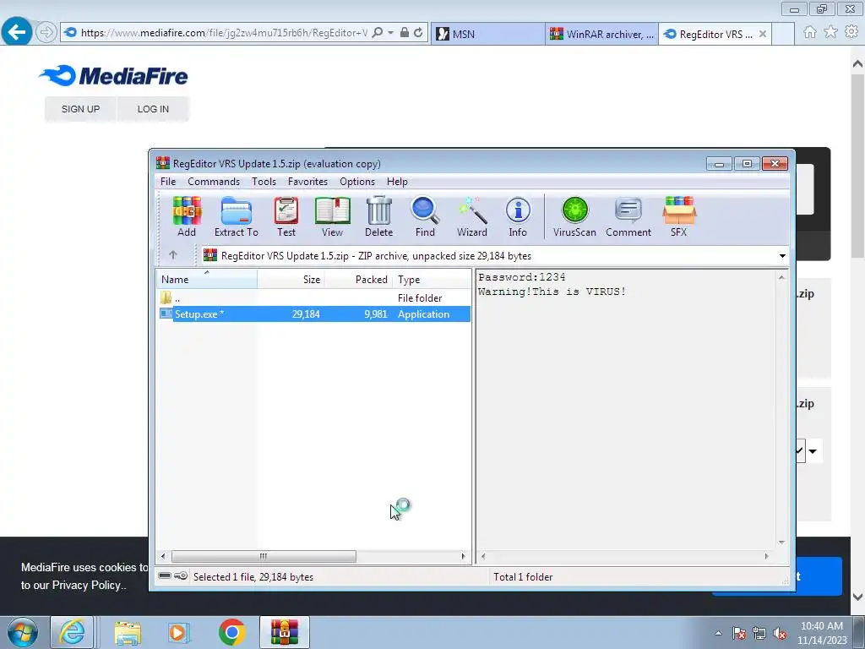Open the View tool in WinRAR
865x649 pixels.
tap(332, 217)
